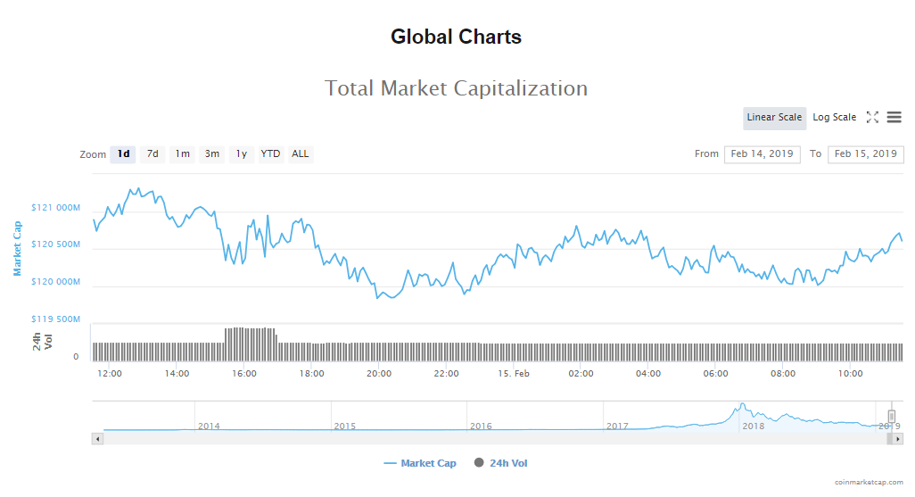Click navigator scrollbar right arrow
The width and height of the screenshot is (915, 497).
(x=898, y=438)
